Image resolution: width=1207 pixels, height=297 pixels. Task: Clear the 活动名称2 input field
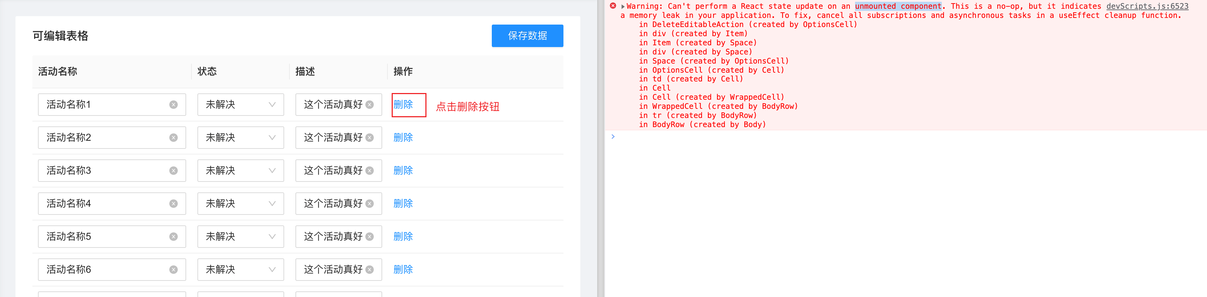coord(174,137)
